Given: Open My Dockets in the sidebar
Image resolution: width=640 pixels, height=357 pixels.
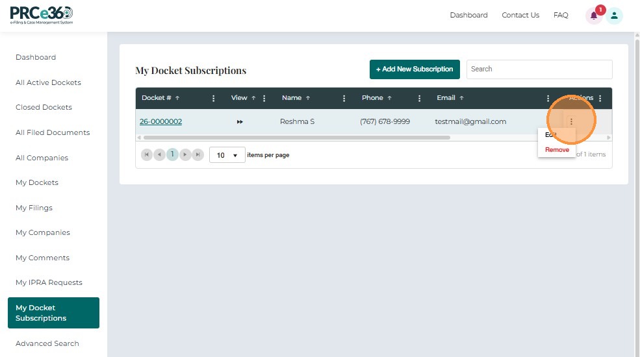Looking at the screenshot, I should pos(37,182).
